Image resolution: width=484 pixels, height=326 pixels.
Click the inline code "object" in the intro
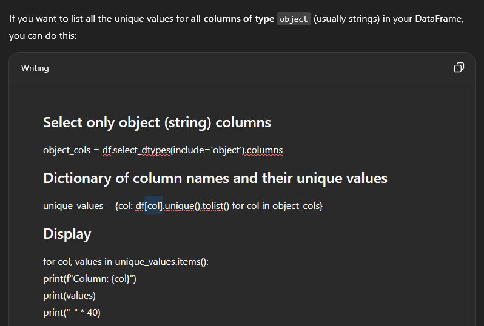(x=294, y=19)
